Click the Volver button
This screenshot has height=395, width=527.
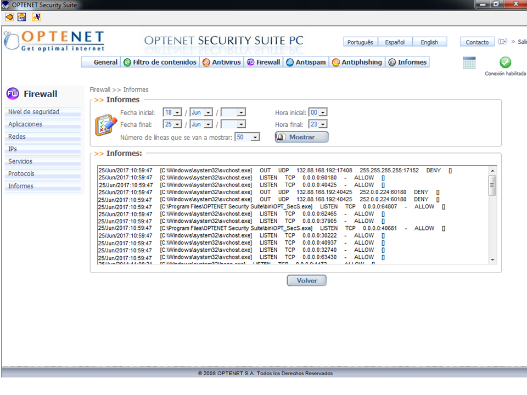[x=306, y=280]
